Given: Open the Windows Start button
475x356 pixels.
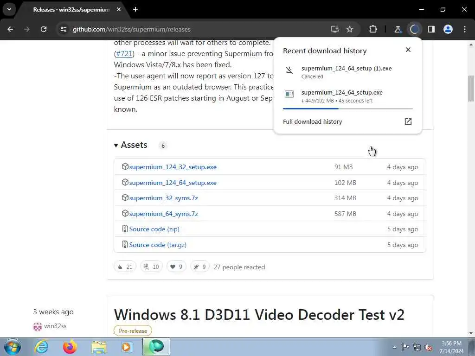Looking at the screenshot, I should click(13, 347).
